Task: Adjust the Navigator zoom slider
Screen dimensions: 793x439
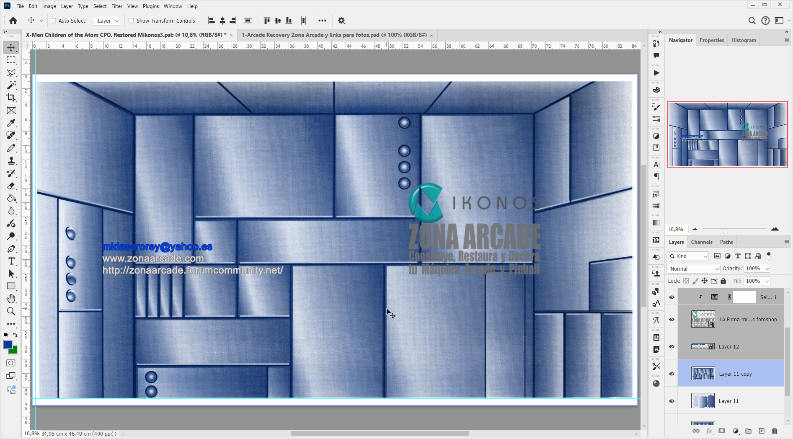Action: pyautogui.click(x=726, y=231)
